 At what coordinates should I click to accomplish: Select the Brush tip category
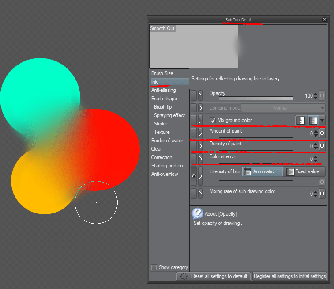coord(163,107)
